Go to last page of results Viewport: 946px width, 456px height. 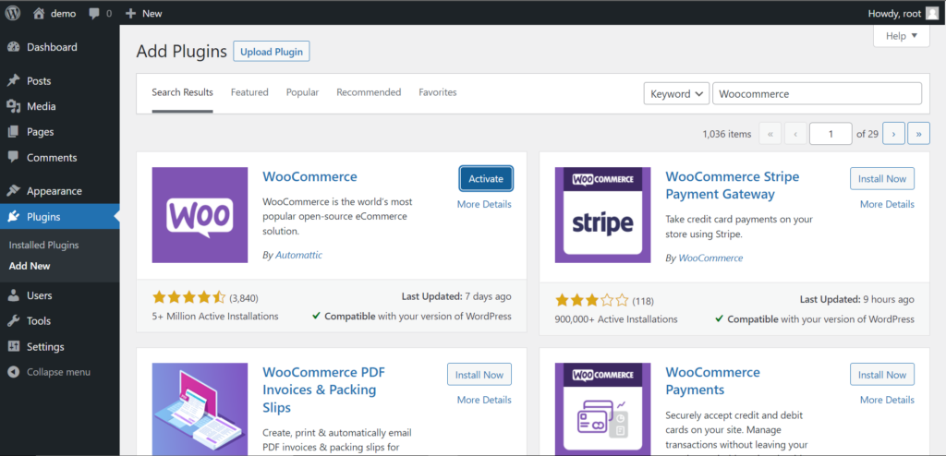(x=919, y=134)
